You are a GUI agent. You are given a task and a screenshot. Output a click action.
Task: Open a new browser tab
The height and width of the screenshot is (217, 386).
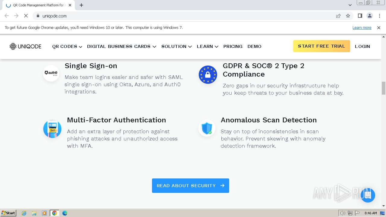pyautogui.click(x=81, y=5)
